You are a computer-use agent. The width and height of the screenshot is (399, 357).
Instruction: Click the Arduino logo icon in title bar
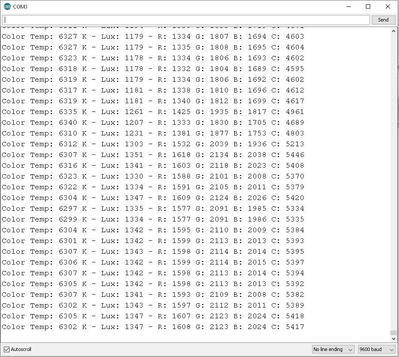pyautogui.click(x=7, y=6)
